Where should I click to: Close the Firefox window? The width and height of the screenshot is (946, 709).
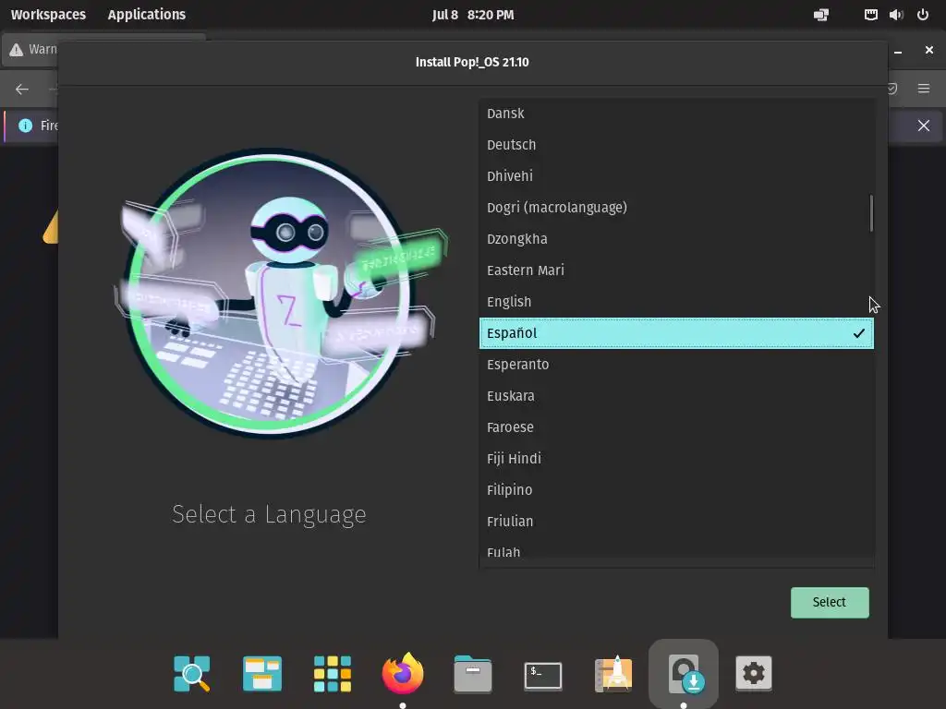[929, 50]
